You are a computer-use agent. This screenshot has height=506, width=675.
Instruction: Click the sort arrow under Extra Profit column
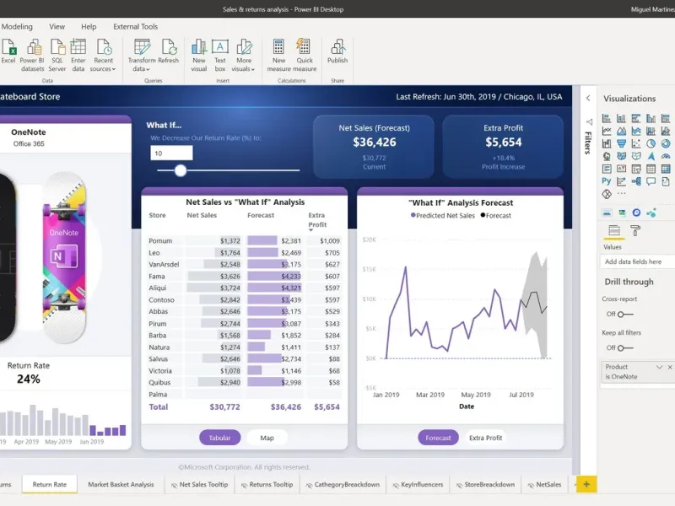pos(310,230)
